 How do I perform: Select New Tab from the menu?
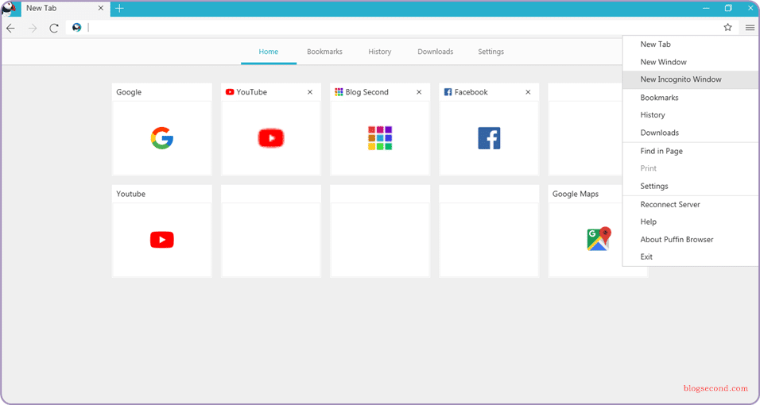[x=690, y=44]
